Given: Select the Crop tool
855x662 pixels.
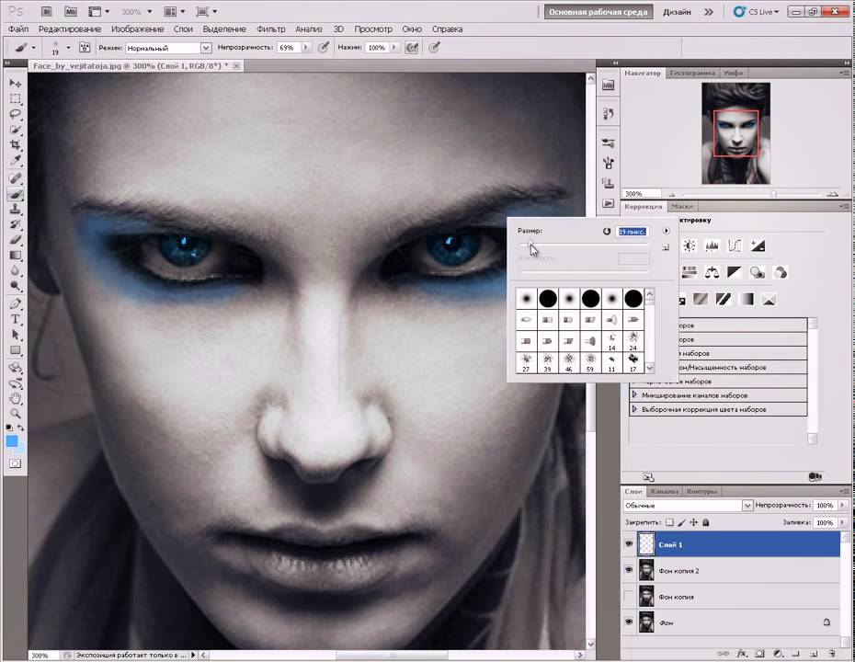Looking at the screenshot, I should [16, 145].
